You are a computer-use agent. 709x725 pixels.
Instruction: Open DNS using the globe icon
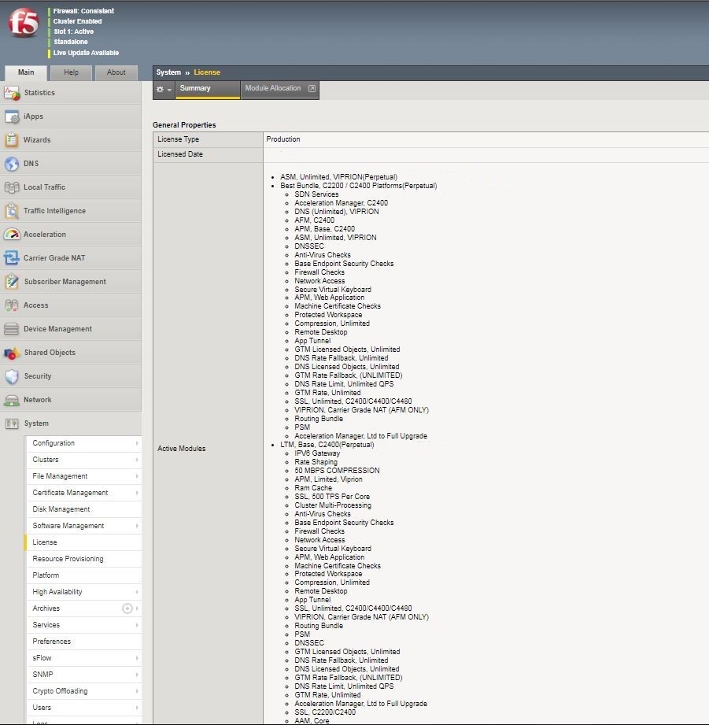click(12, 164)
